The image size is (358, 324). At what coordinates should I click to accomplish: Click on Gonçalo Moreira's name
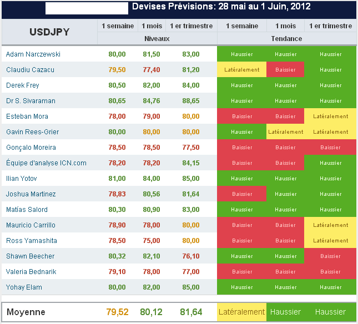coord(31,148)
